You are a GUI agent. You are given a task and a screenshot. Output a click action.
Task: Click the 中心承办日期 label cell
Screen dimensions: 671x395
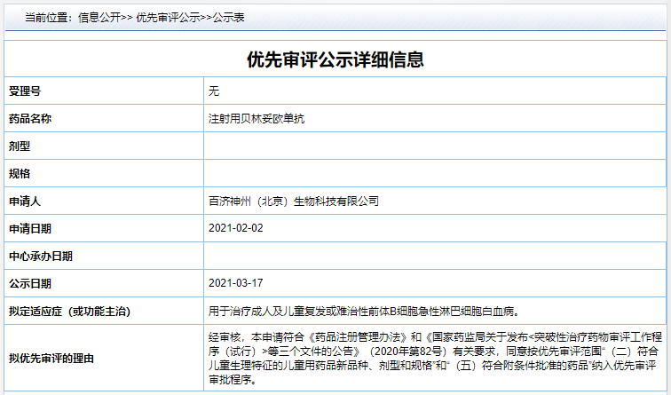[104, 256]
